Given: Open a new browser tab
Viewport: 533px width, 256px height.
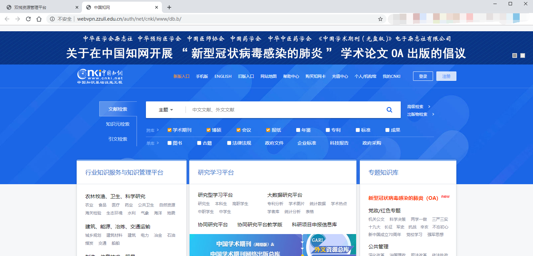Looking at the screenshot, I should click(x=169, y=7).
